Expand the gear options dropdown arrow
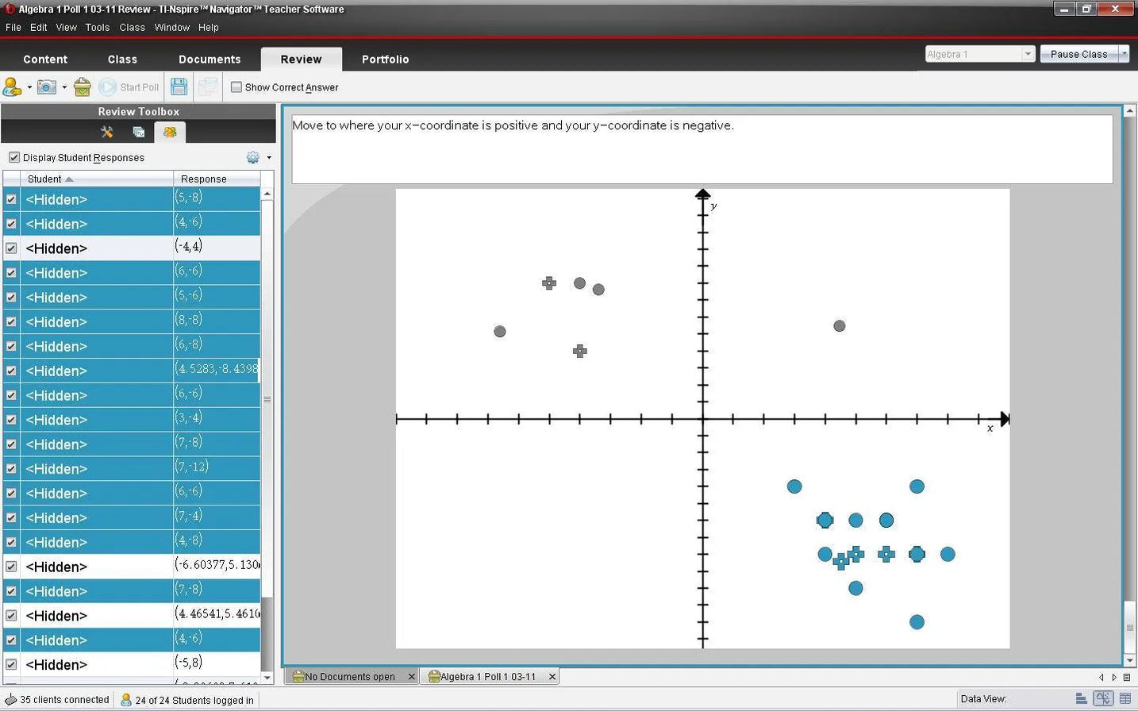The image size is (1138, 711). pos(269,157)
